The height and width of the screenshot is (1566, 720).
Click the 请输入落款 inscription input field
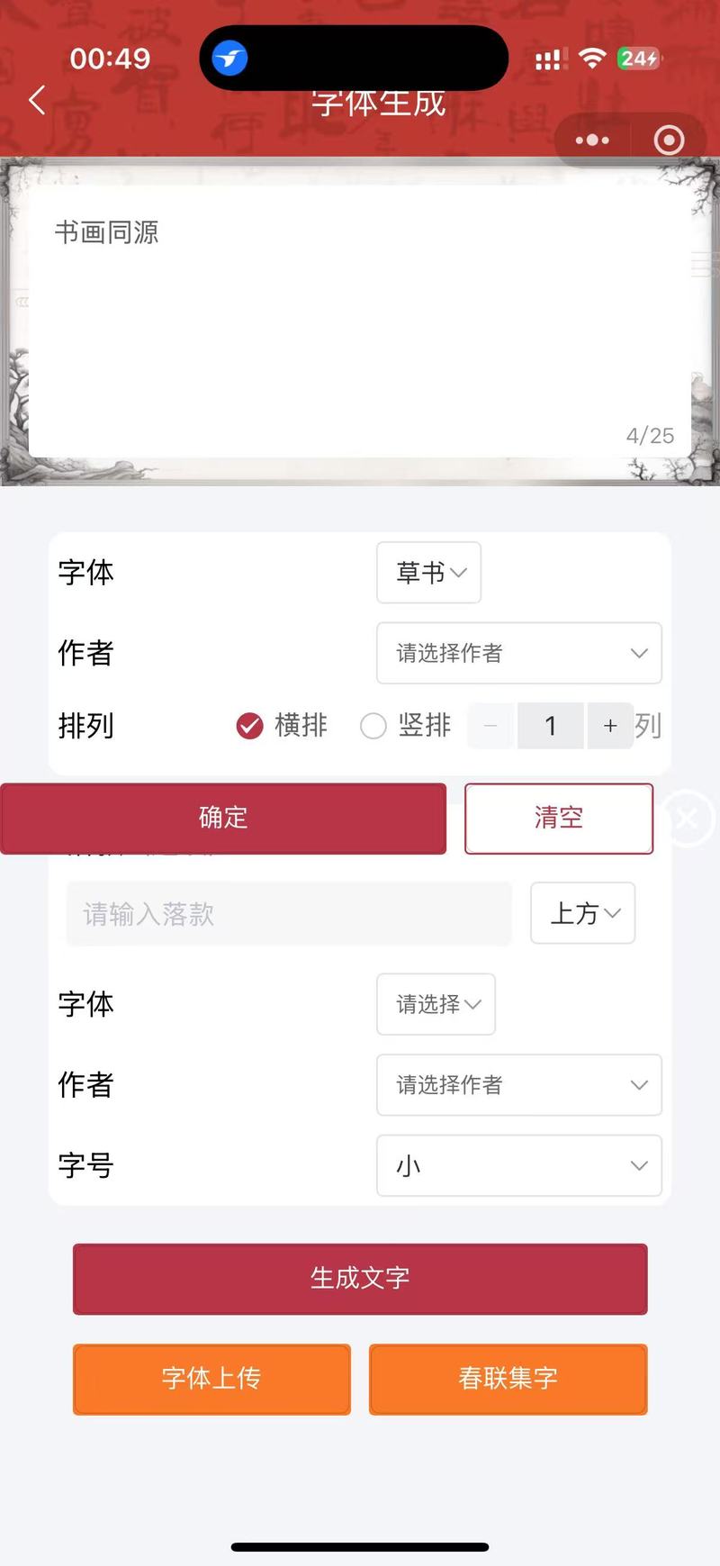[x=288, y=914]
